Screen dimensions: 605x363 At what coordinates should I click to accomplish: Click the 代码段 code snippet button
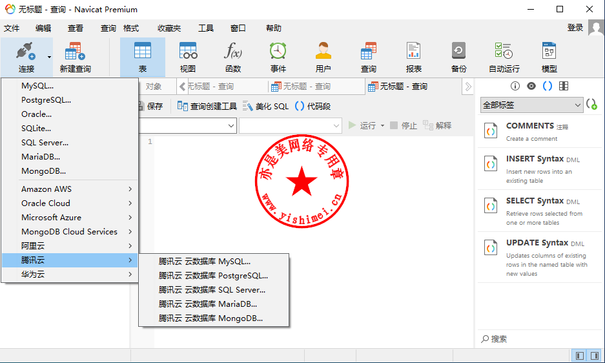[313, 106]
